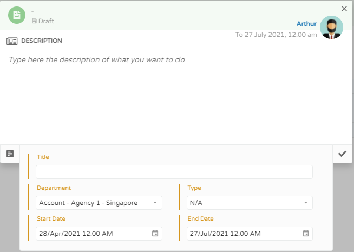
Task: Close the draft dialog with X
Action: tap(344, 9)
